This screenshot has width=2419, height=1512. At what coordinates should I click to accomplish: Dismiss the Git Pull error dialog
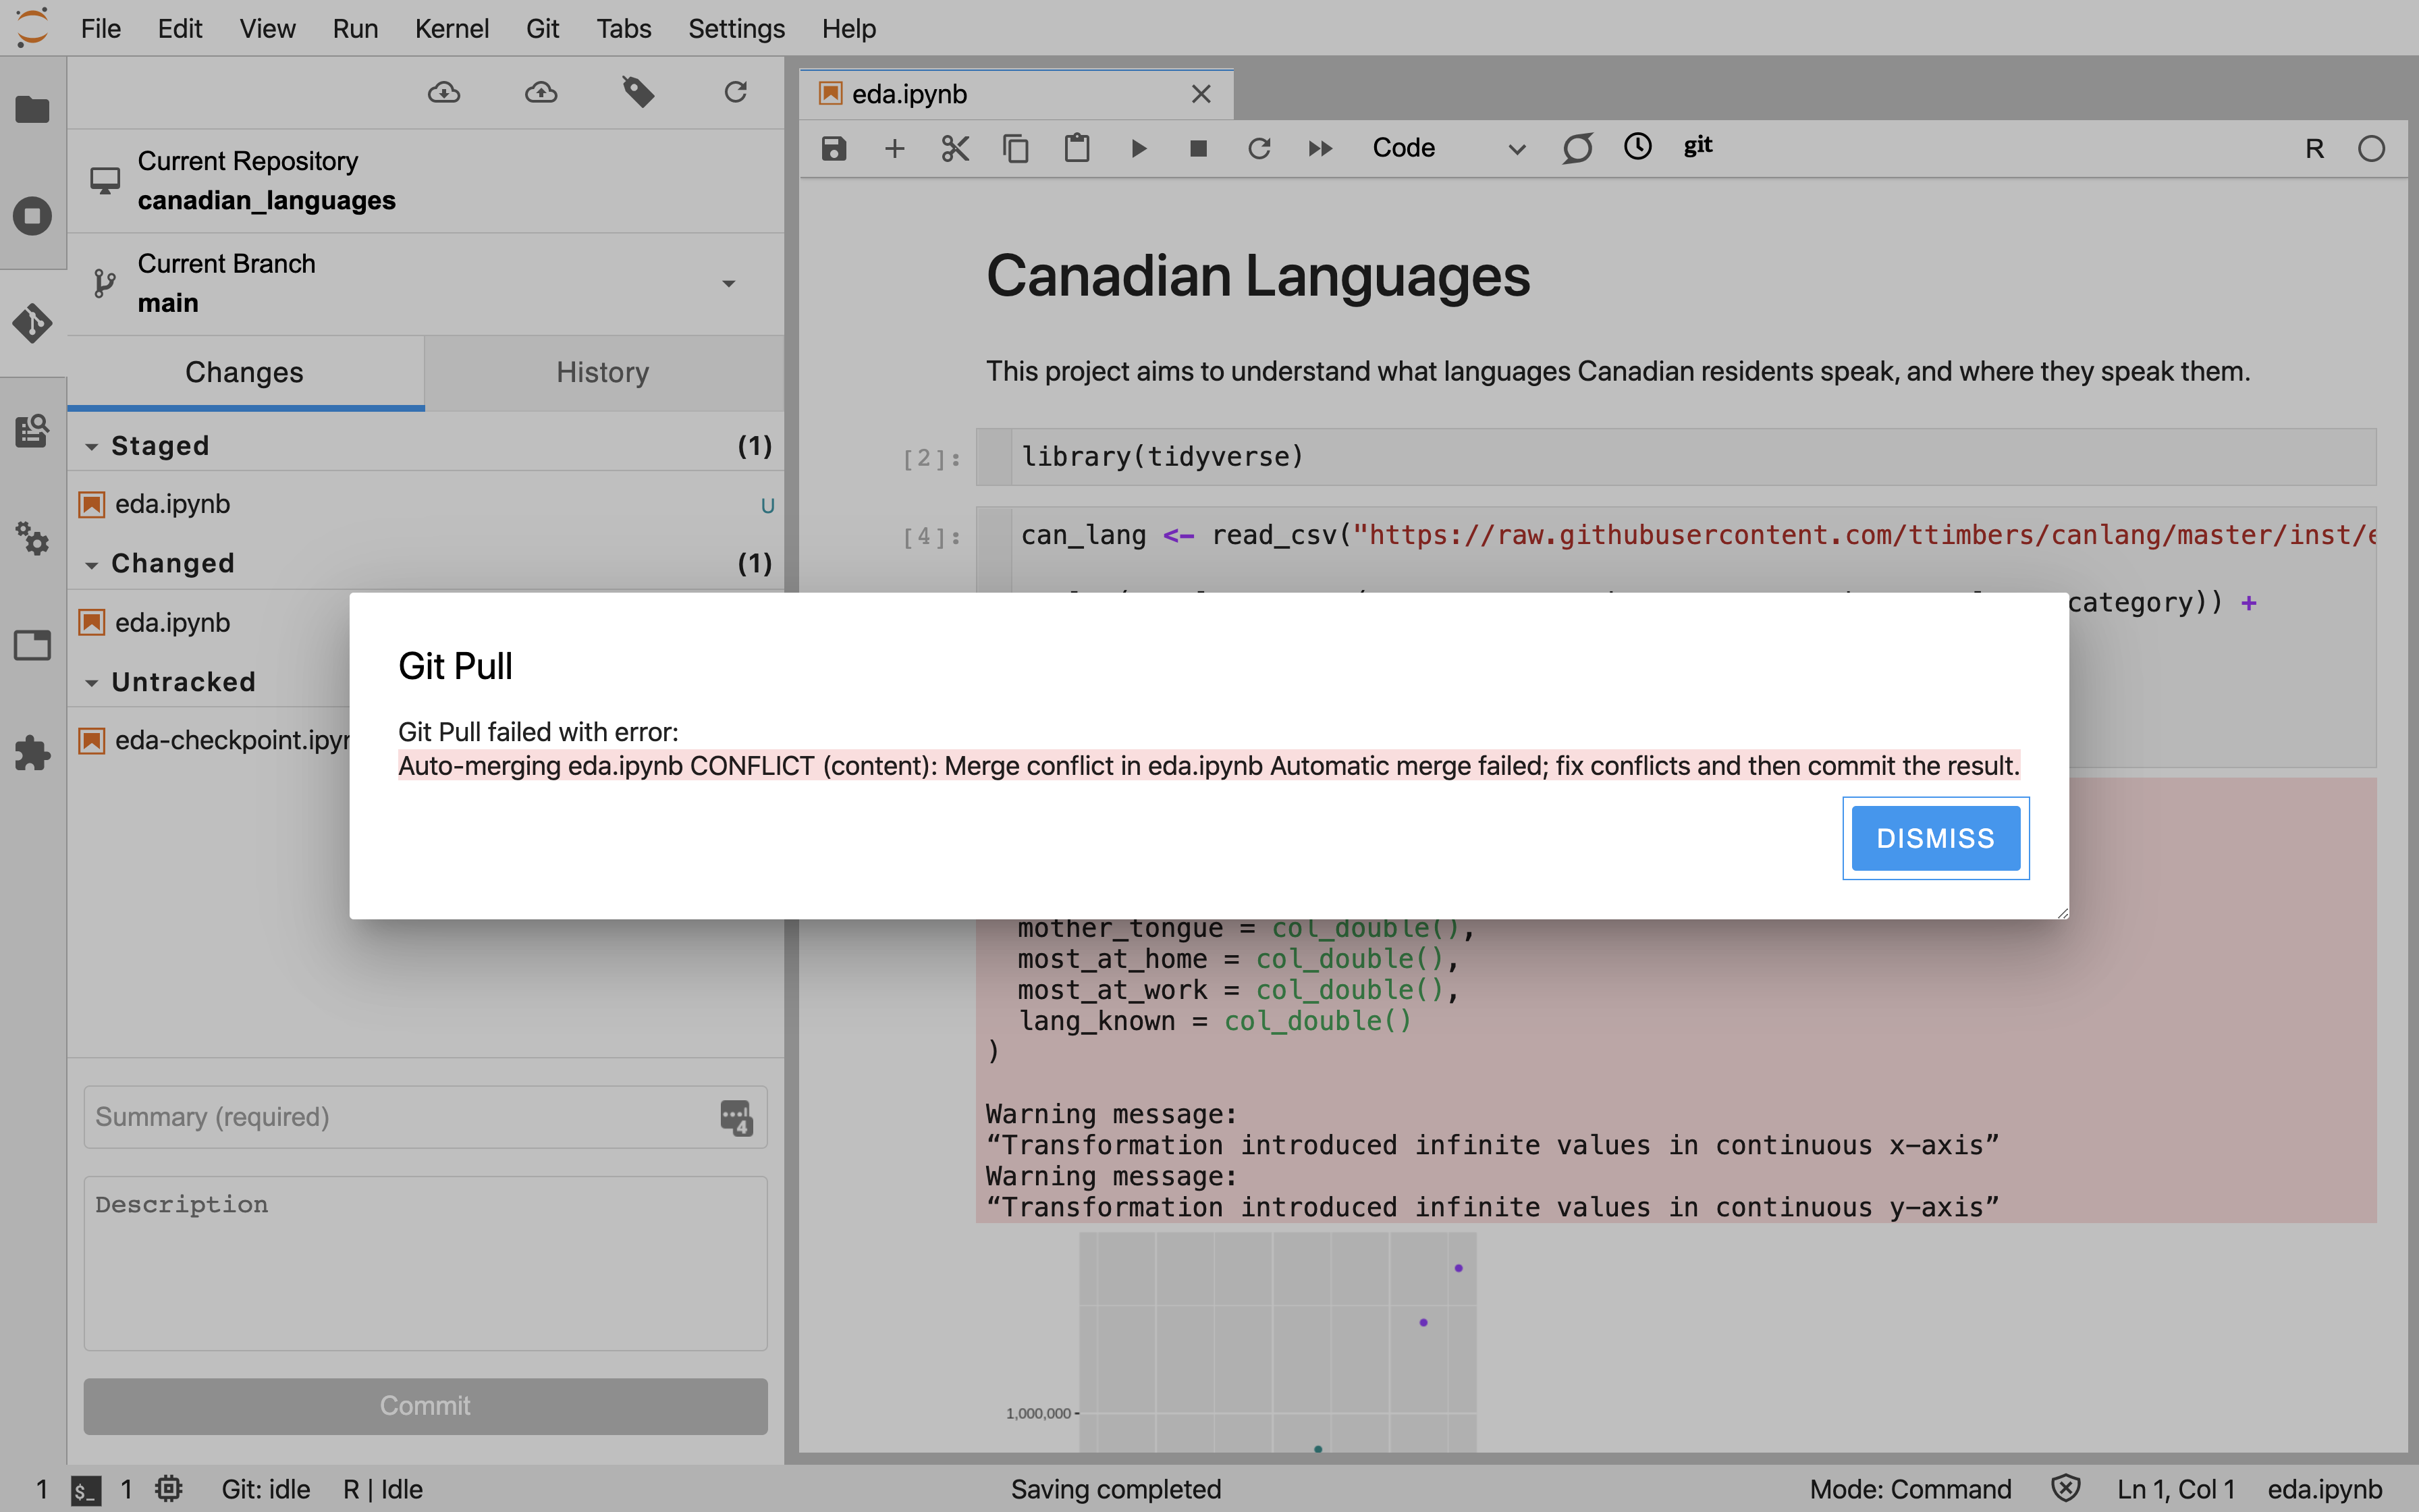1935,838
